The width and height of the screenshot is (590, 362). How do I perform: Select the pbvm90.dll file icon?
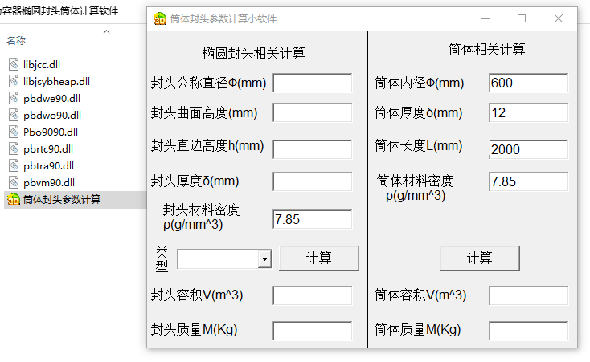tap(14, 182)
